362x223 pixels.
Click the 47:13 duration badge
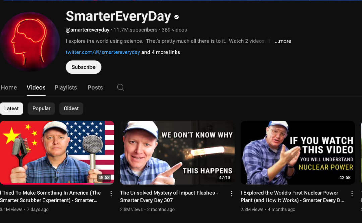tap(225, 178)
